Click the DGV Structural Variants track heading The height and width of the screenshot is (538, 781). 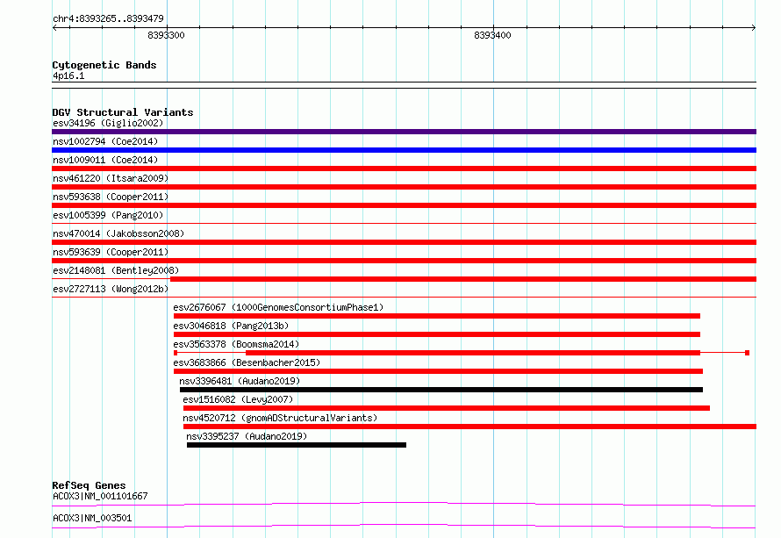coord(123,112)
